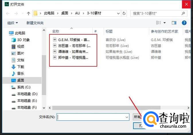Click audio file icon of G.E.M. 邓紫棋

[55, 39]
